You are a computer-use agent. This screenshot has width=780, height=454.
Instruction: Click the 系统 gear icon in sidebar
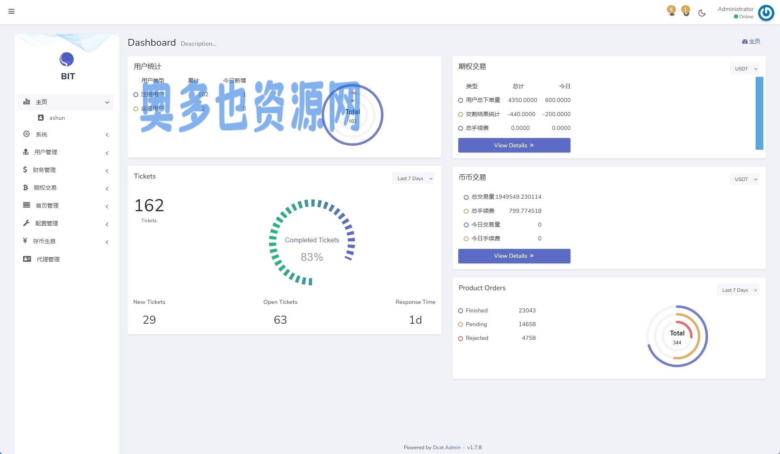pyautogui.click(x=26, y=134)
